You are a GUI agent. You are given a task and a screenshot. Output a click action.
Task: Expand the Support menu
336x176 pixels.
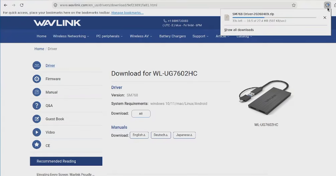pos(200,36)
